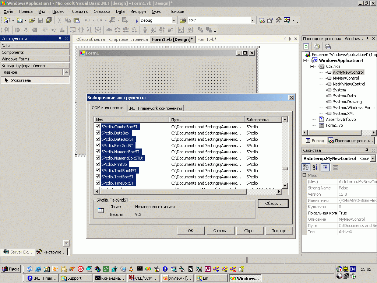Uncheck SPctlib.NumericBoxSTLt checkbox
This screenshot has width=377, height=283.
point(98,158)
